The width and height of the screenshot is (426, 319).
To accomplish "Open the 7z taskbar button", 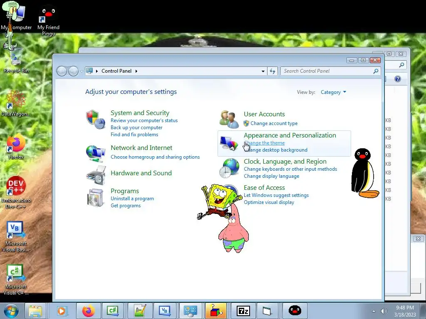I will coord(243,311).
